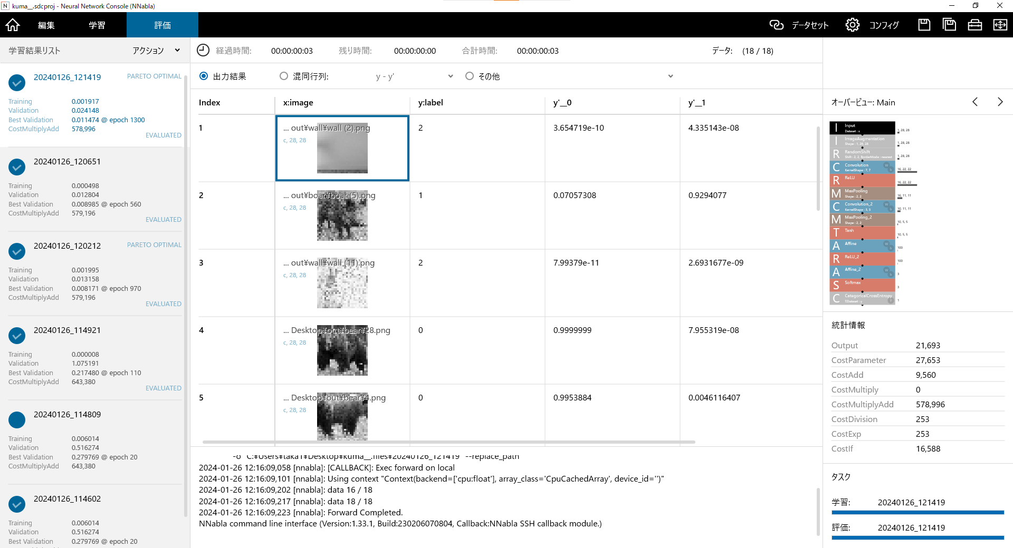Click the toolbox icon in top bar
This screenshot has width=1013, height=548.
pyautogui.click(x=974, y=25)
